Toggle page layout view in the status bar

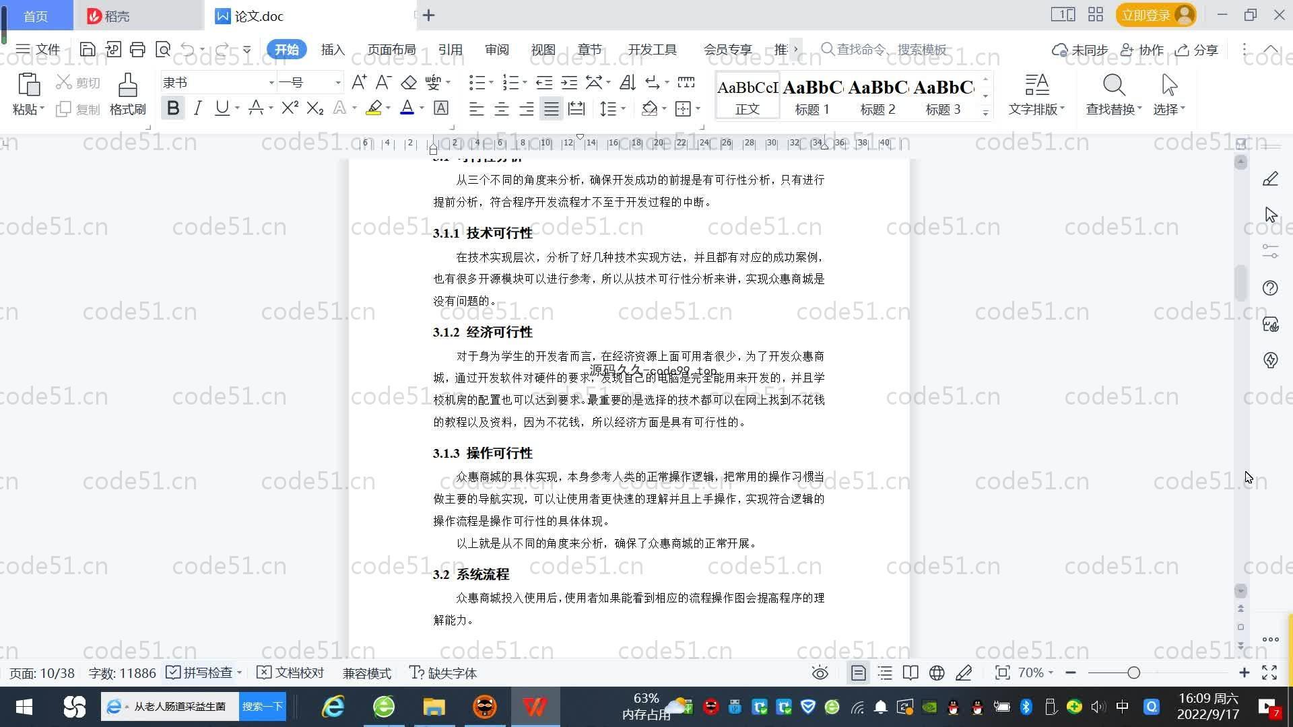(x=859, y=673)
